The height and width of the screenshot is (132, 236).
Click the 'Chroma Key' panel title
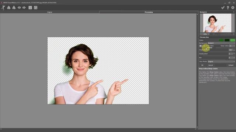(204, 37)
